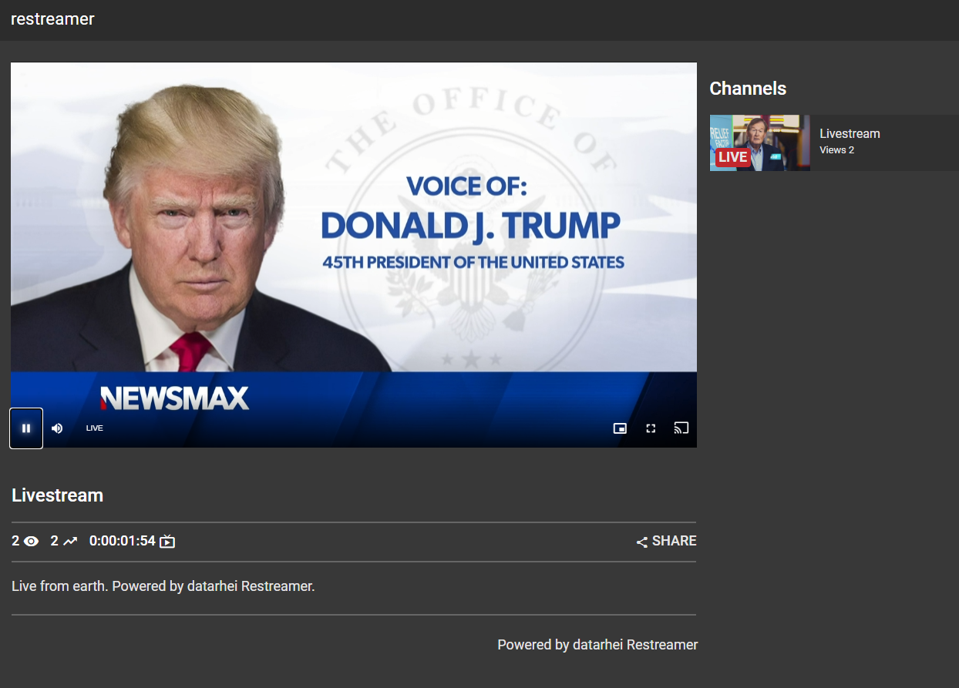Image resolution: width=959 pixels, height=688 pixels.
Task: Click the trending total-views icon
Action: click(x=70, y=542)
